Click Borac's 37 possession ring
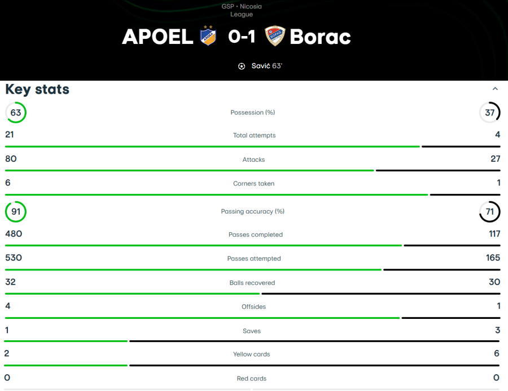 [x=489, y=113]
